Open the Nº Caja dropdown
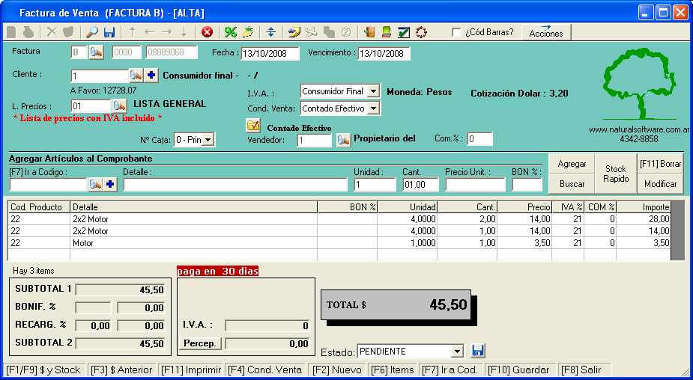Screen dimensions: 693x380 [208, 140]
